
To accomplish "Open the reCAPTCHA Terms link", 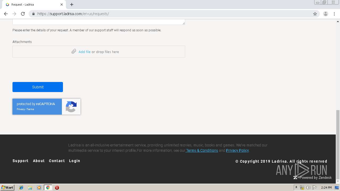I will pos(30,109).
